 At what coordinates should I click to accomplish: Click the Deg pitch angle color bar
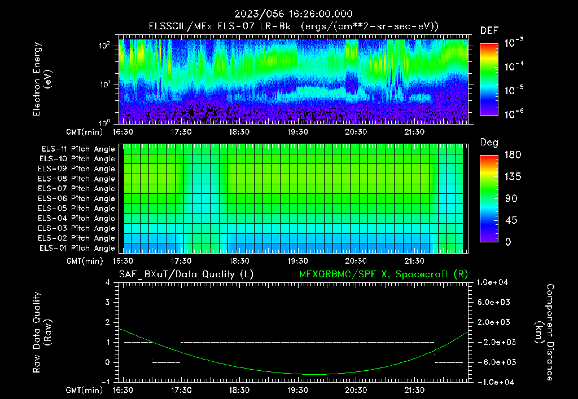click(489, 199)
